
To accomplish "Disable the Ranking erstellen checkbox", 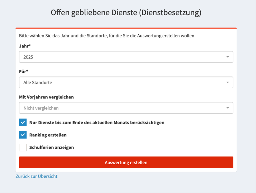I will pos(23,135).
